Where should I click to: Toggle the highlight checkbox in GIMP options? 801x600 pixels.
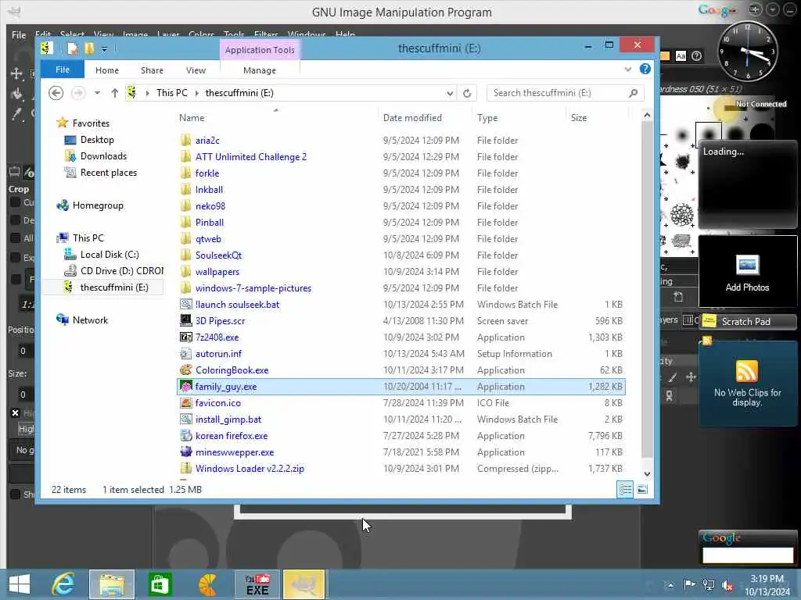16,412
